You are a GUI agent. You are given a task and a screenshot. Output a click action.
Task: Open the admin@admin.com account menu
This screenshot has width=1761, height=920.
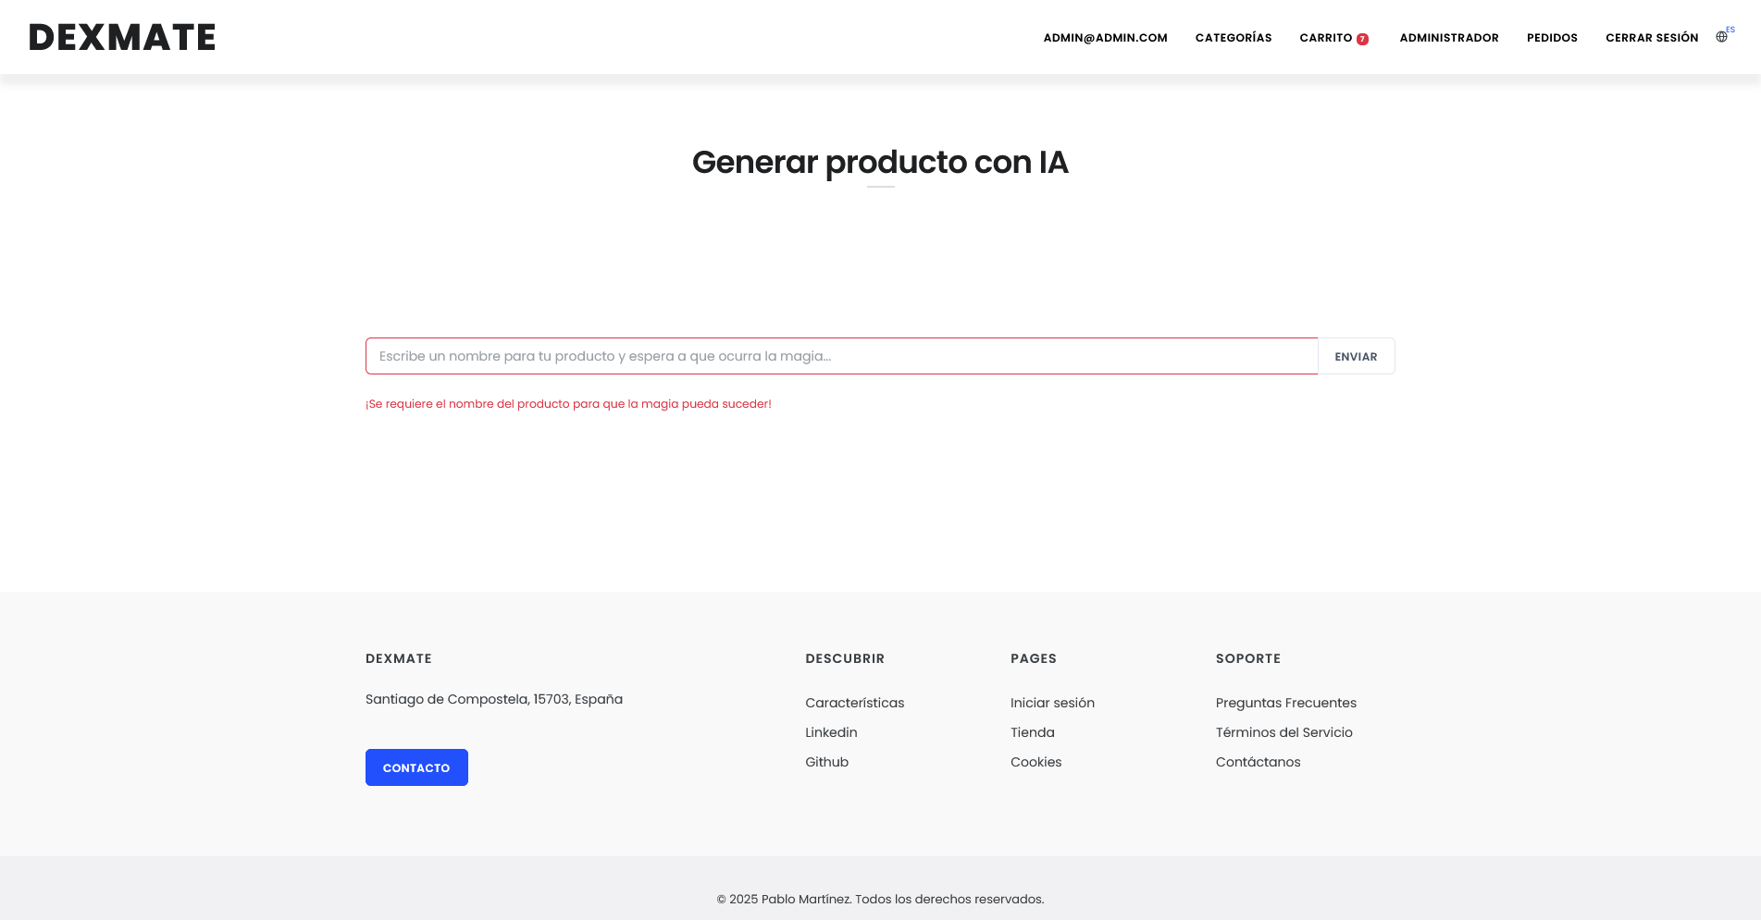pos(1105,38)
